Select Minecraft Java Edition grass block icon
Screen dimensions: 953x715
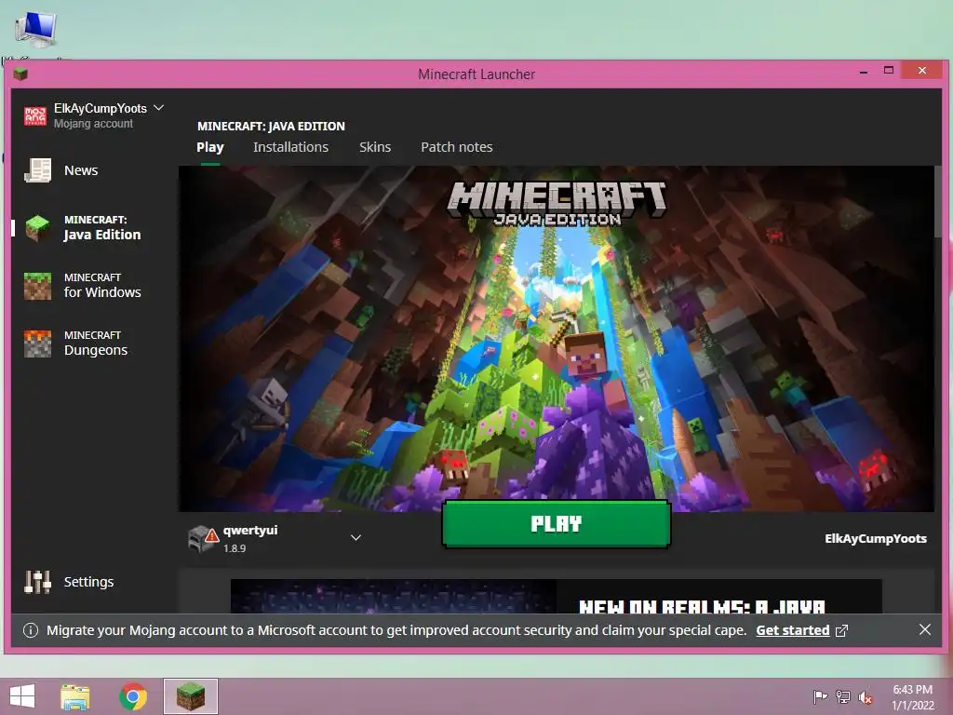pyautogui.click(x=37, y=228)
